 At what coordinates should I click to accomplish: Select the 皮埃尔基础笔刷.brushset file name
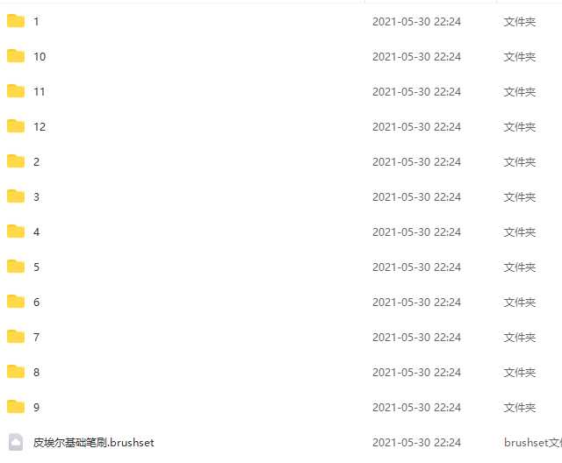pyautogui.click(x=94, y=443)
